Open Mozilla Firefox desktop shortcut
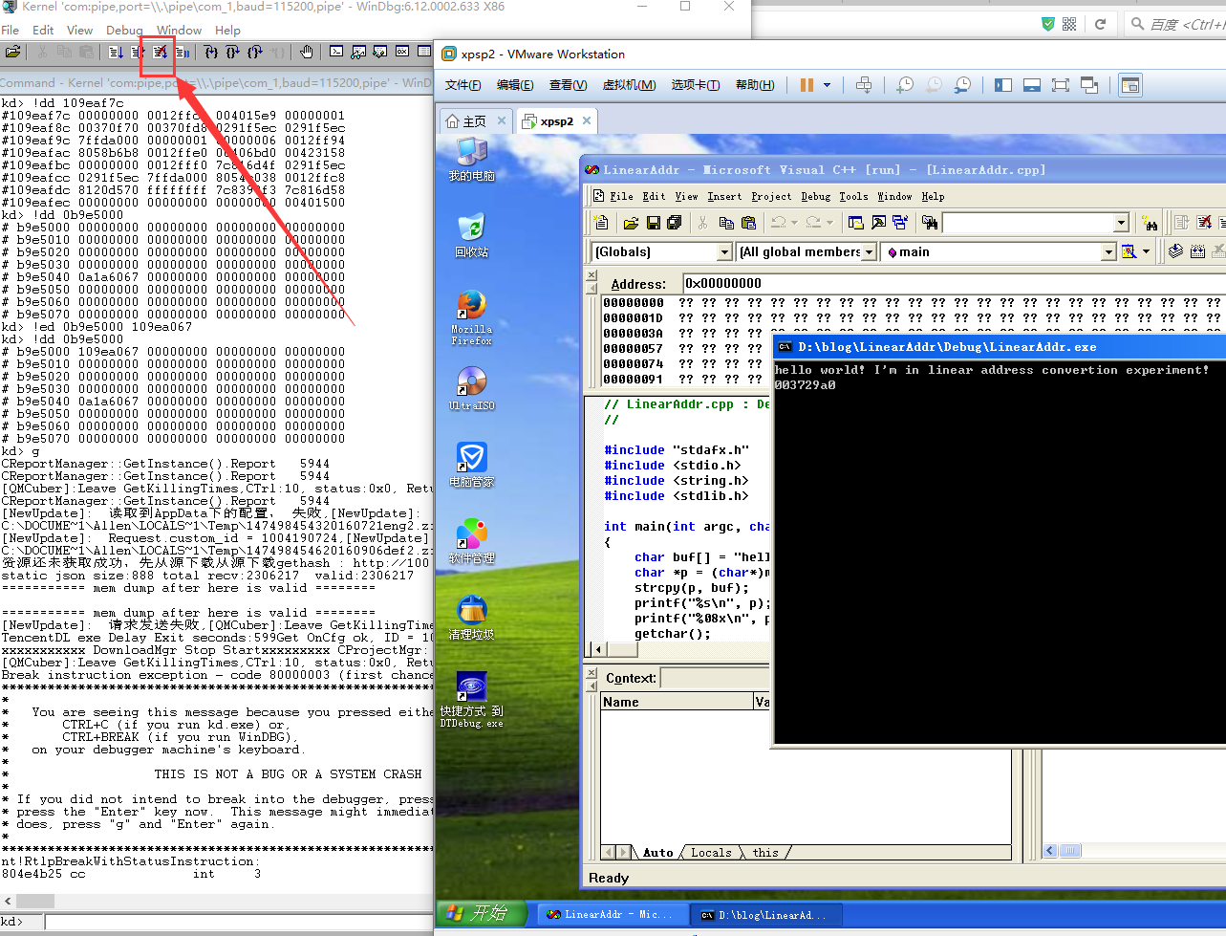1226x936 pixels. (471, 318)
